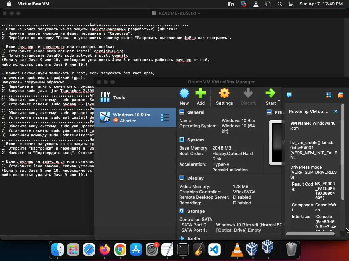Click the 'Aborted' status text under Windows 10 Rtm
This screenshot has width=349, height=261.
click(128, 121)
